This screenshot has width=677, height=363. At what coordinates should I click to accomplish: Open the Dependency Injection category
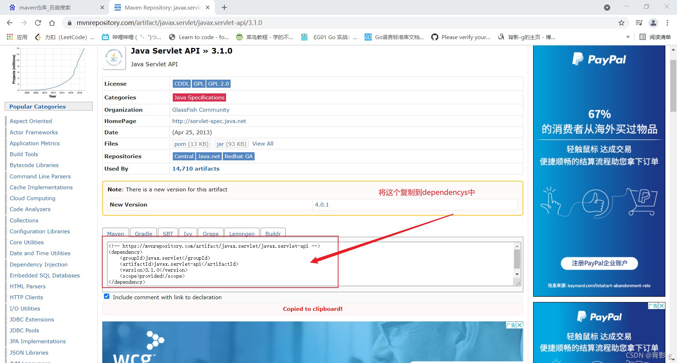[38, 265]
